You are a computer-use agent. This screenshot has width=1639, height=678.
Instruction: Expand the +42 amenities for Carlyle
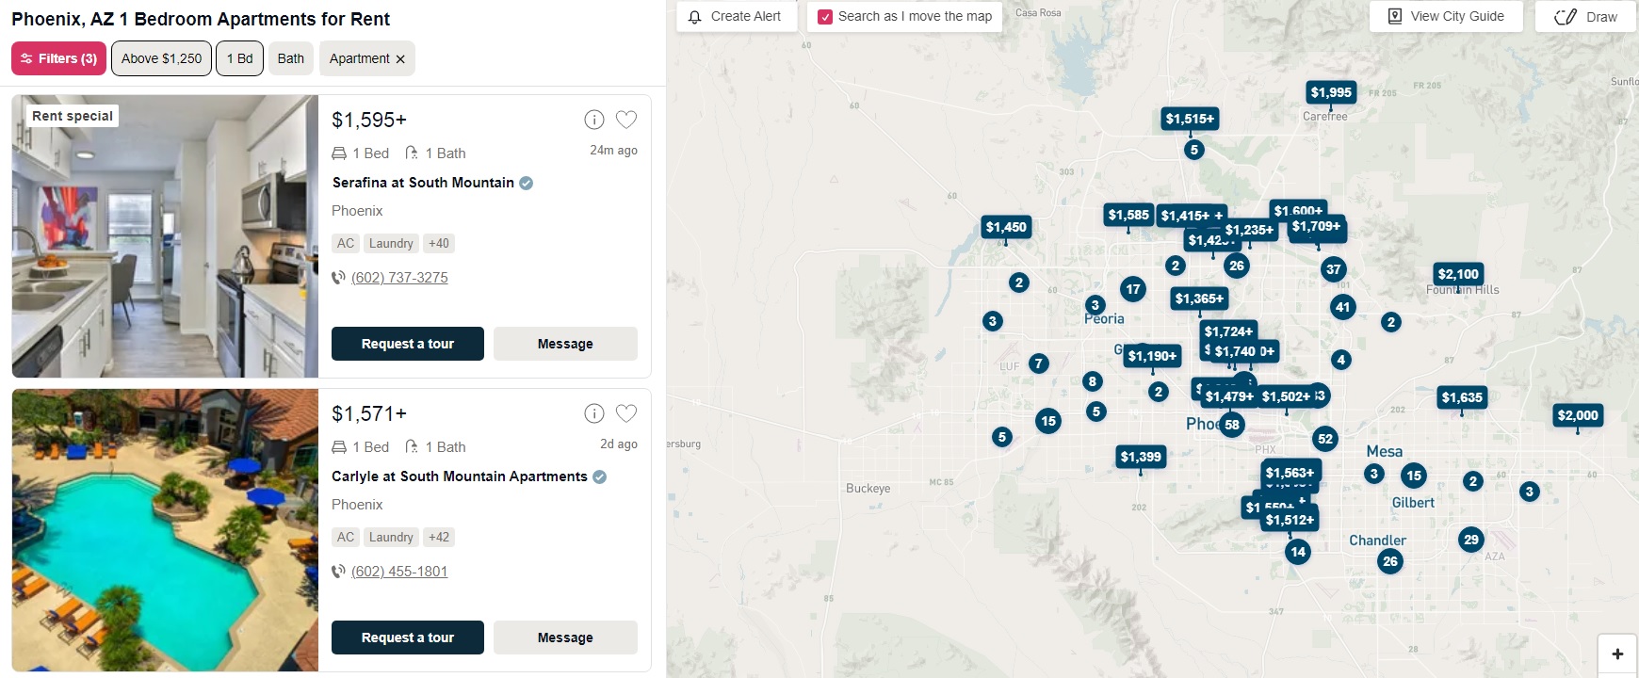click(439, 537)
